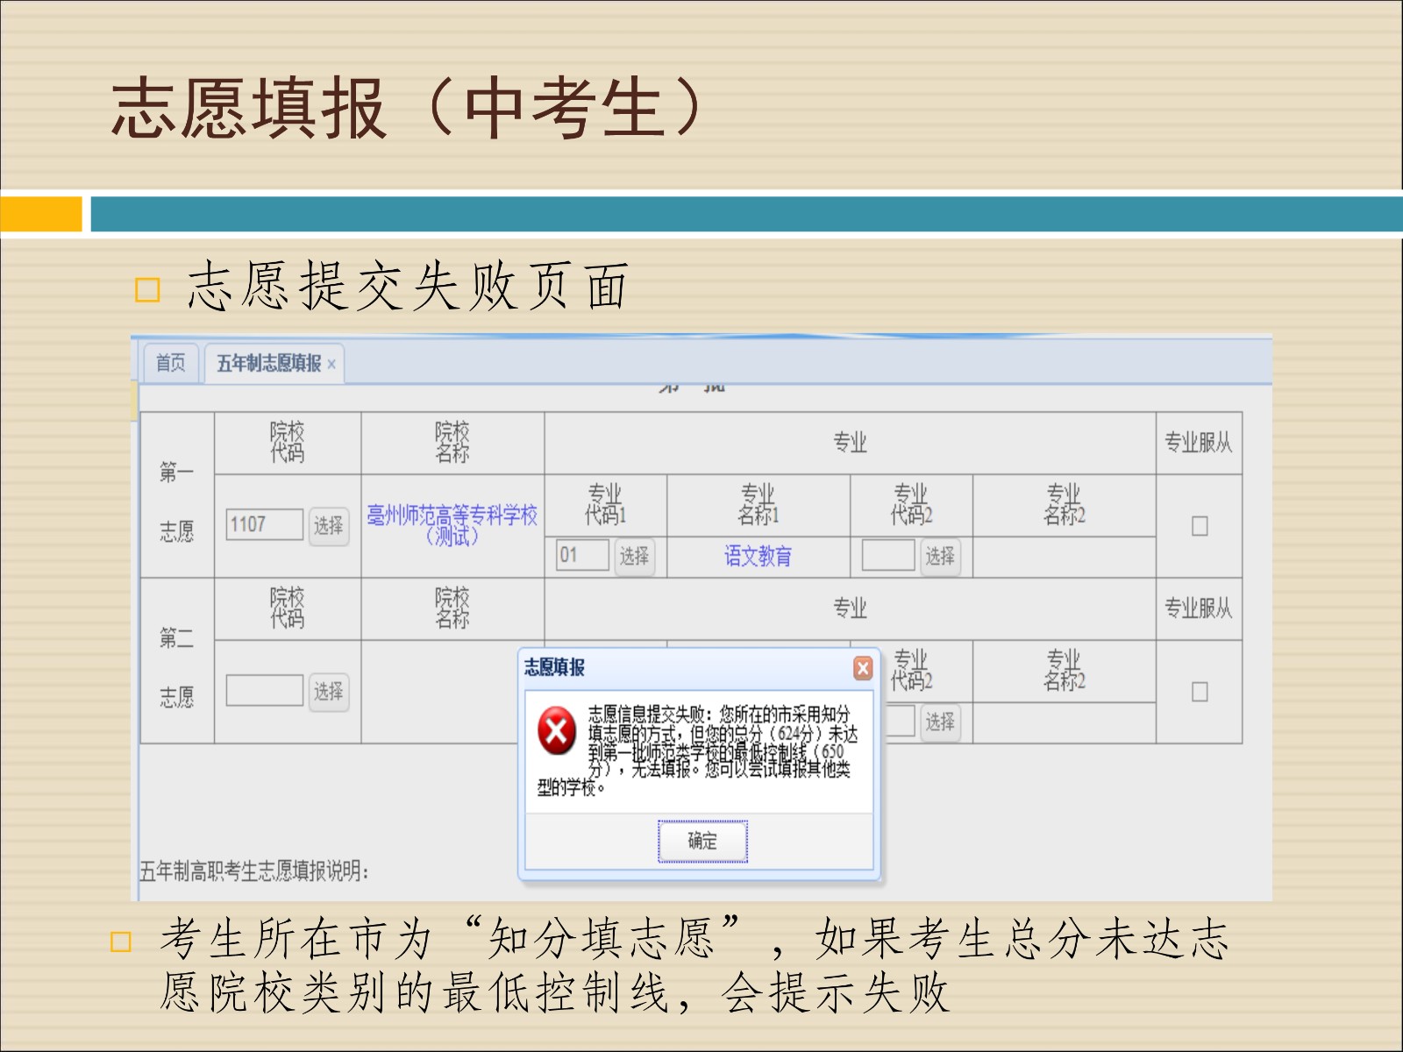Click the 院校代码 field containing 1107
Screen dimensions: 1403x1052
[x=264, y=525]
